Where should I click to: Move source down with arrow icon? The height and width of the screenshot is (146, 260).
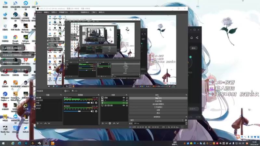[118, 123]
